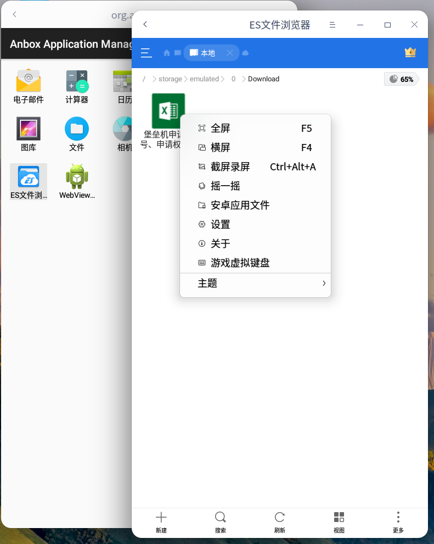The image size is (434, 544).
Task: Open the 相机 camera app in Anbox
Action: 123,134
